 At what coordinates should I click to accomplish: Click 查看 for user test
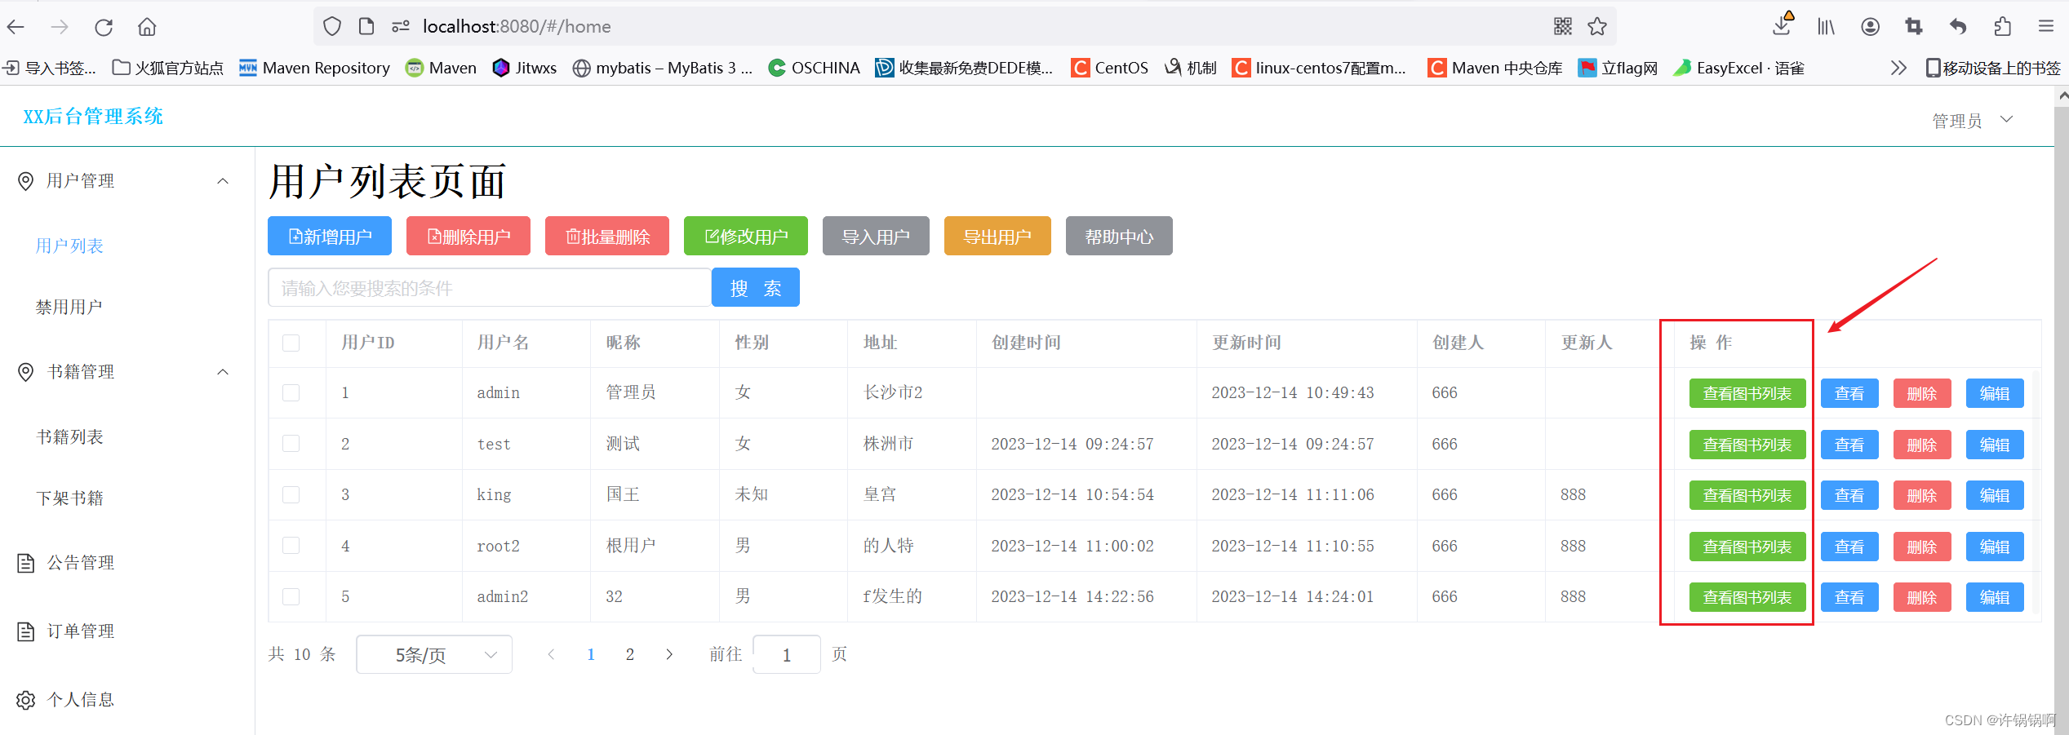[x=1849, y=445]
